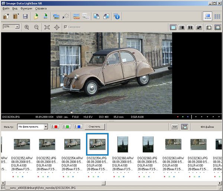The width and height of the screenshot is (223, 191).
Task: Select three-column comparison layout
Action: tap(190, 27)
